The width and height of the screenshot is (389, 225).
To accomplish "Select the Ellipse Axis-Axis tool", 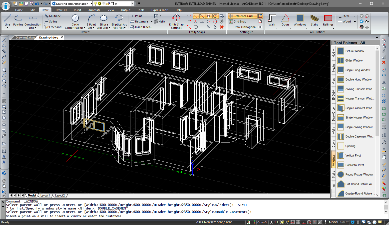I will coord(104,21).
